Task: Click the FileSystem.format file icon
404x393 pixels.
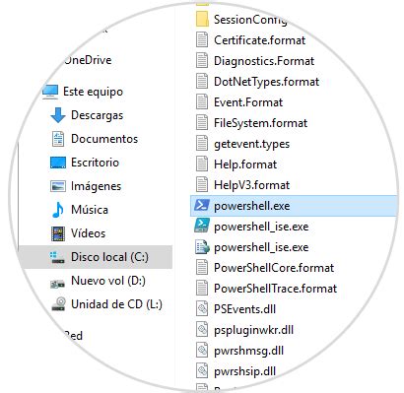Action: 202,123
